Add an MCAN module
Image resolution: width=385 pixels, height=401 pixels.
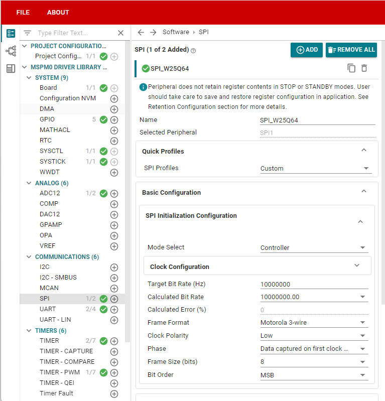pos(114,289)
